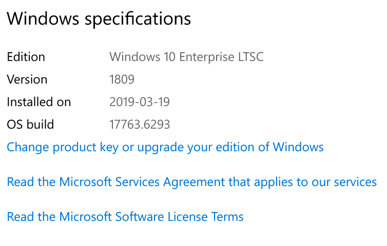Select the Windows 10 Enterprise LTSC value
Viewport: 387px width, 246px height.
click(186, 57)
